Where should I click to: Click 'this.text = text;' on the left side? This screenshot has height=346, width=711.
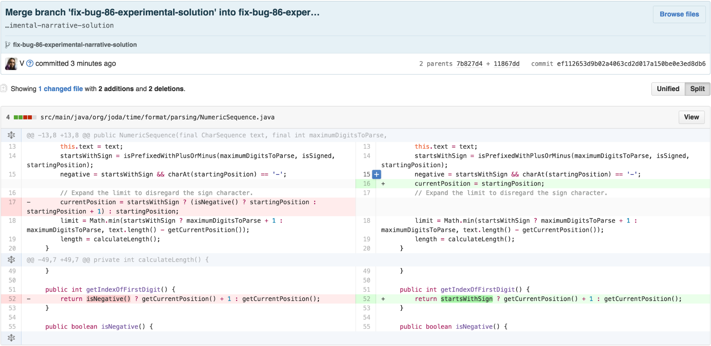(x=91, y=147)
